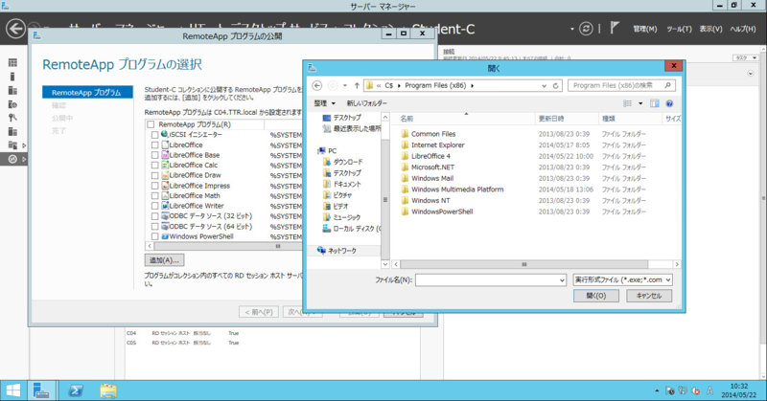Viewport: 767px width, 401px height.
Task: Open ヘルプ(H) menu
Action: (742, 30)
